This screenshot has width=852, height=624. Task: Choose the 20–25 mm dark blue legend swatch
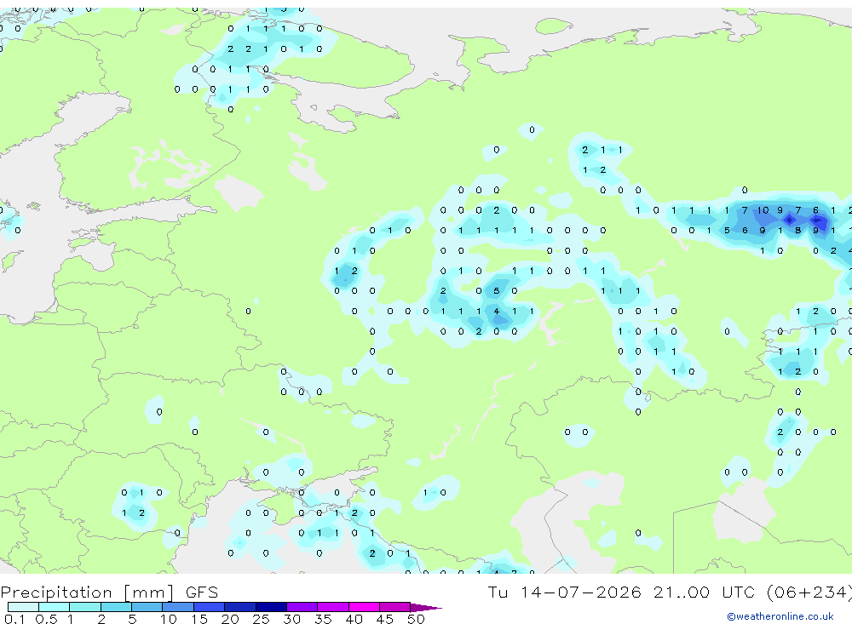click(240, 607)
